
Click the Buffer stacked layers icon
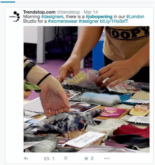click(x=66, y=158)
